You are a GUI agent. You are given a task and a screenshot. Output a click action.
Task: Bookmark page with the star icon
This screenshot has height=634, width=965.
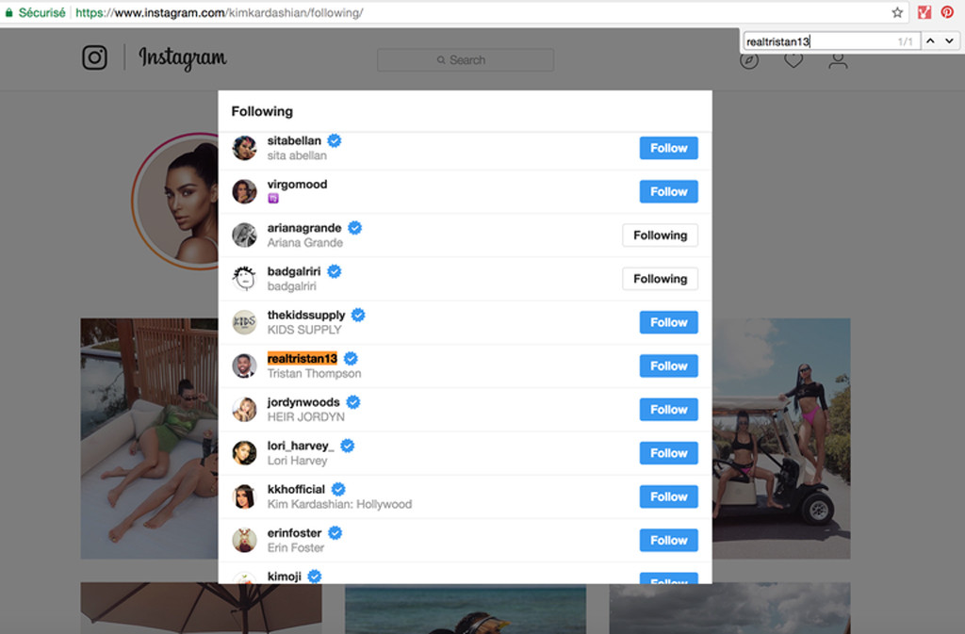click(897, 12)
